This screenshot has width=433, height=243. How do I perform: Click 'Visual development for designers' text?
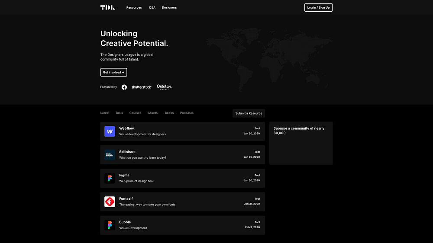pos(142,134)
